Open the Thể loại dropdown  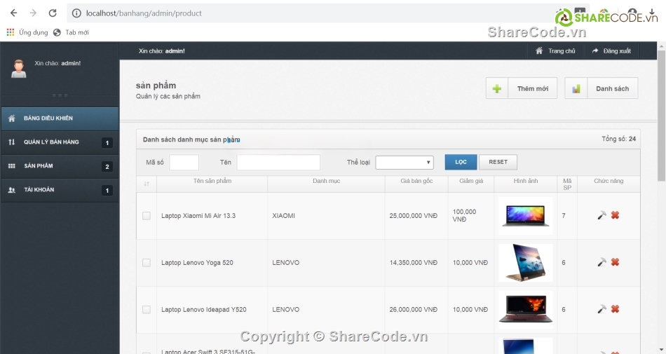coord(405,162)
